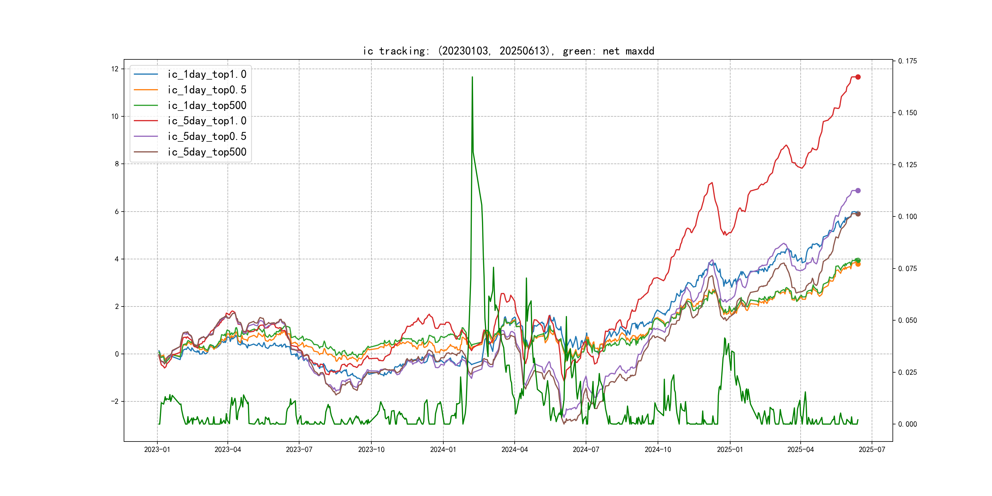Click the red line swatch in legend
This screenshot has width=992, height=496.
pos(145,121)
